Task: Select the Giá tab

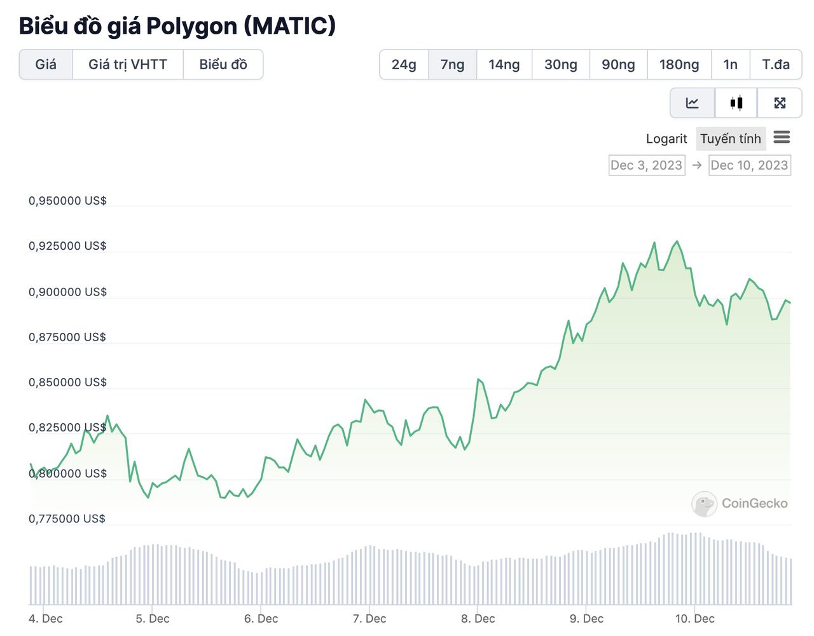Action: tap(46, 64)
